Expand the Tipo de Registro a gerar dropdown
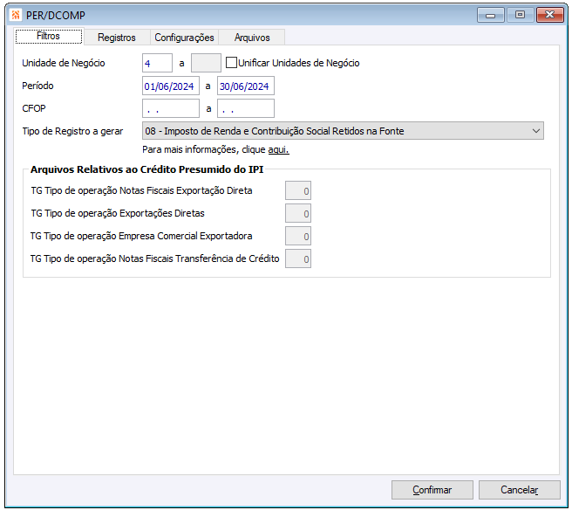This screenshot has height=510, width=572. 343,131
